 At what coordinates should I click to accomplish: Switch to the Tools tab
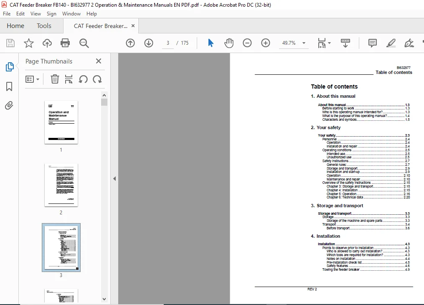point(44,26)
